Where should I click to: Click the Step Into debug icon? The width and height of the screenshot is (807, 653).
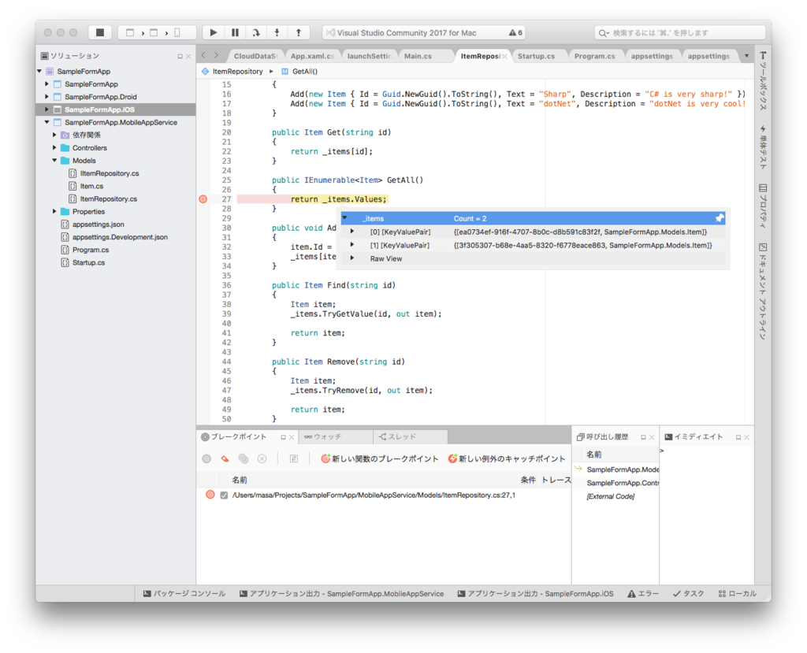tap(277, 32)
